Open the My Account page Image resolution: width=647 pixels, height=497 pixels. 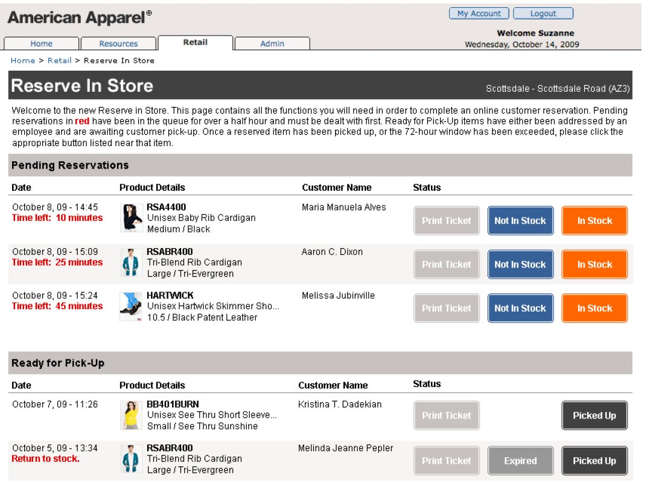(x=479, y=14)
